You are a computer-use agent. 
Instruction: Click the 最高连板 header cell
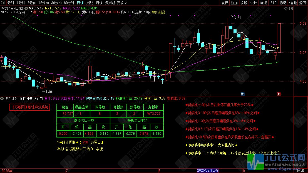pyautogui.click(x=81, y=107)
